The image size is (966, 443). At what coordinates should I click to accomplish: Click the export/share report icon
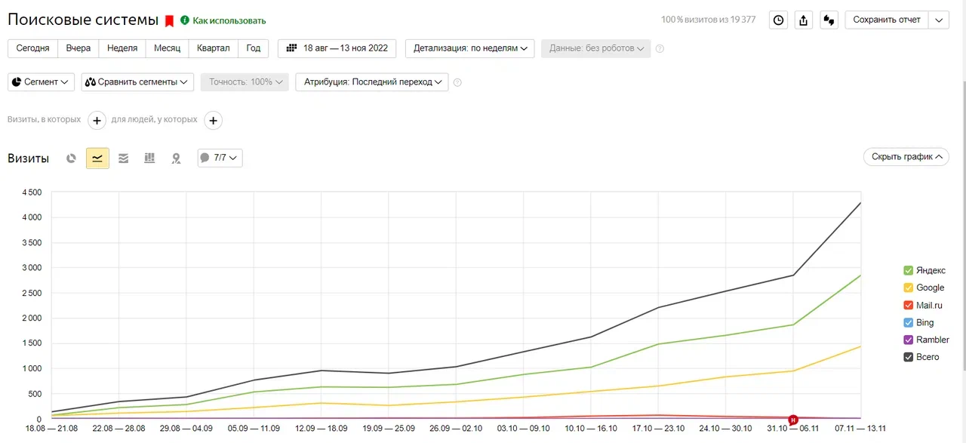[x=803, y=20]
